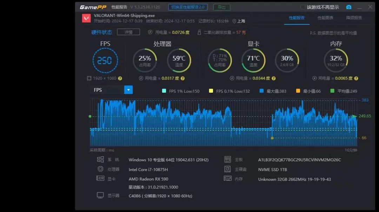Click the VALORANT game icon

(x=86, y=18)
